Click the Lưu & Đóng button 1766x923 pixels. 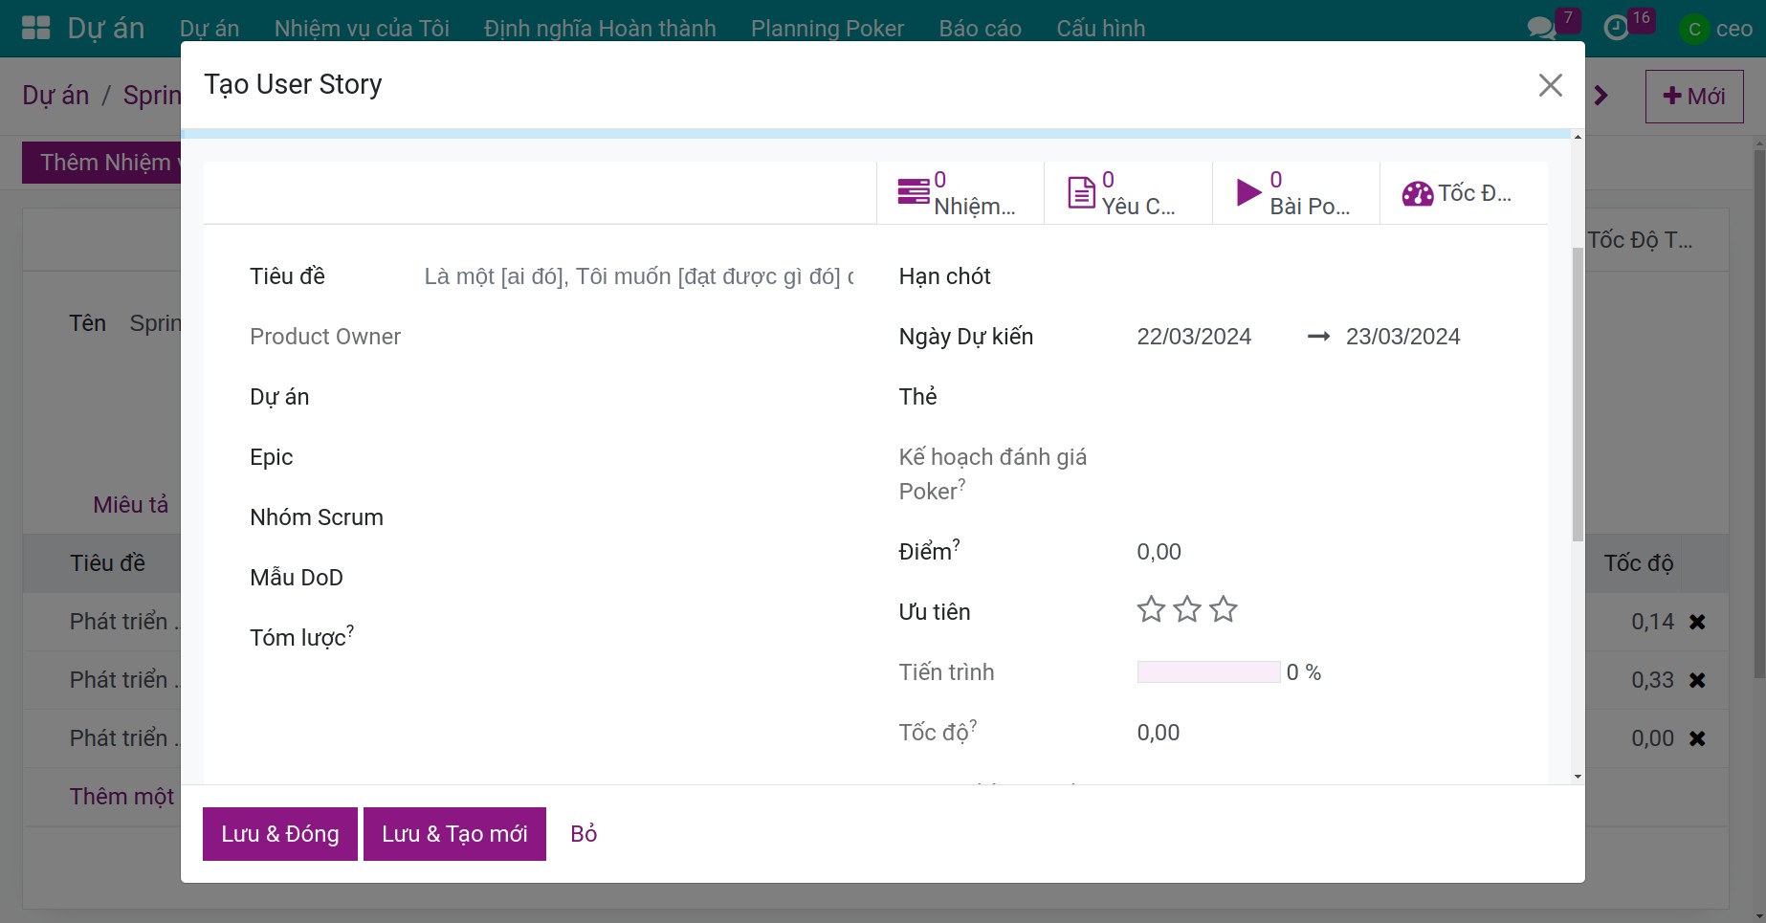280,834
